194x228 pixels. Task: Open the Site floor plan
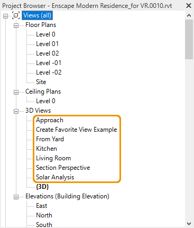click(41, 82)
